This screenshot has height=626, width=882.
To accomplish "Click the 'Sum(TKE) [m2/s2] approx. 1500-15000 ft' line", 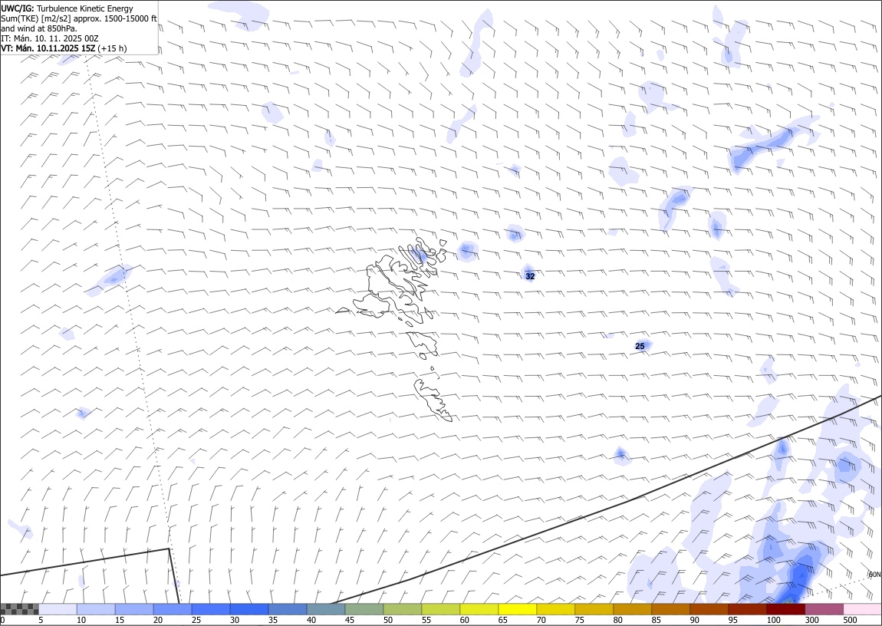I will coord(79,18).
